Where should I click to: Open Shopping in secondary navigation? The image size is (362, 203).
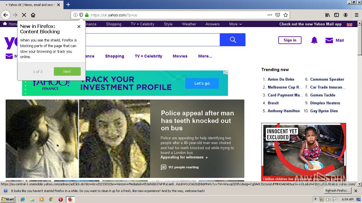coord(115,56)
